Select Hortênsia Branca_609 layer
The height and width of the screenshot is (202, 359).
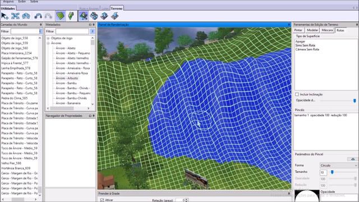coord(16,168)
